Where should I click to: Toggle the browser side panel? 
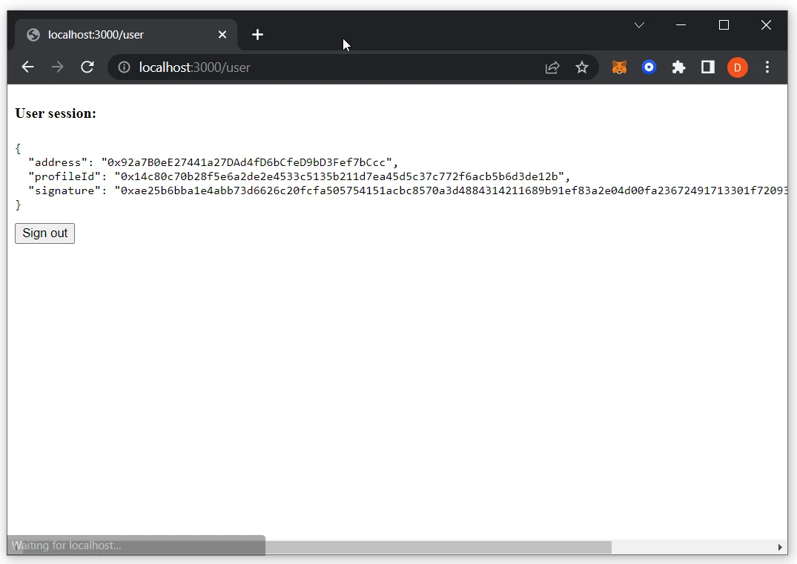(708, 67)
